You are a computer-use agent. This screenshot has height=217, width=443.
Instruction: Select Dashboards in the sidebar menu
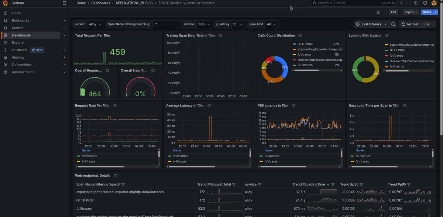21,35
